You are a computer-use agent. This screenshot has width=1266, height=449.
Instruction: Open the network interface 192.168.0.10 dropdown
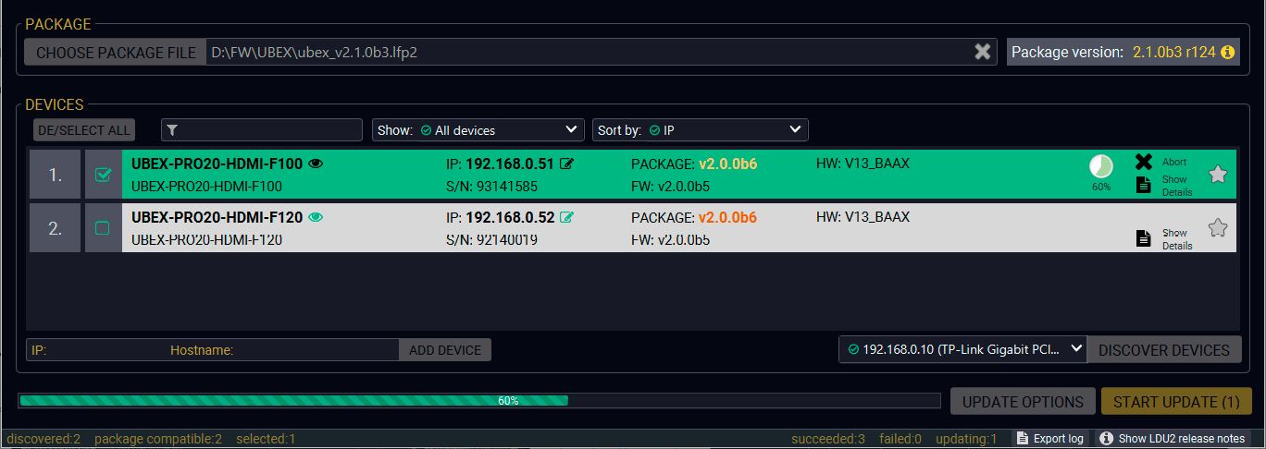point(962,349)
